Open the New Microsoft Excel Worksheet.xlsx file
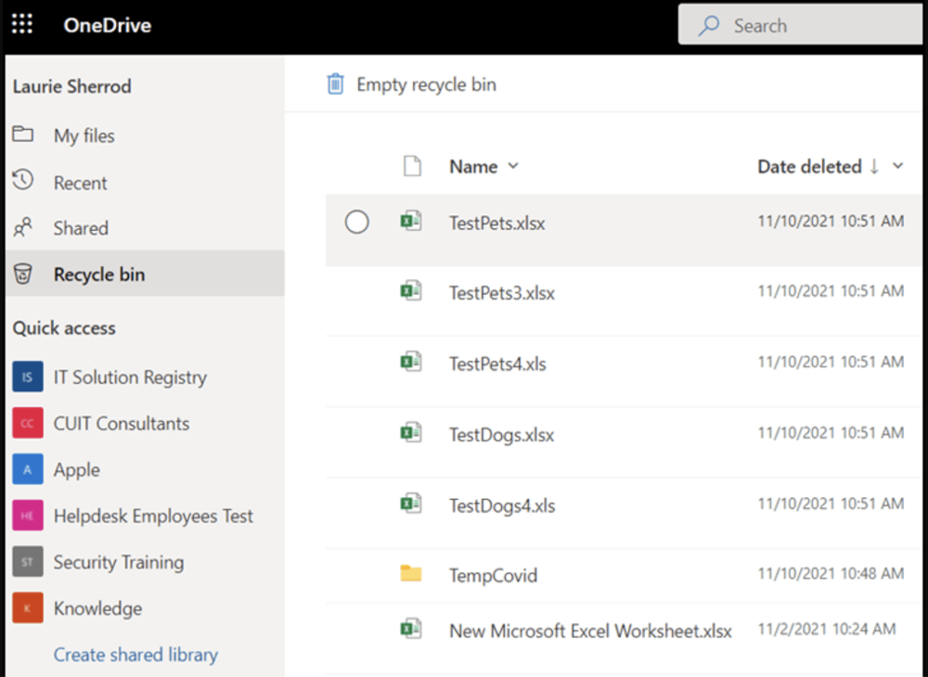 (x=591, y=630)
